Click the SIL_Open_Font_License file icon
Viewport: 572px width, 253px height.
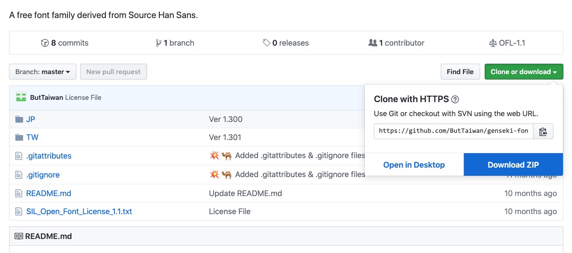tap(19, 211)
